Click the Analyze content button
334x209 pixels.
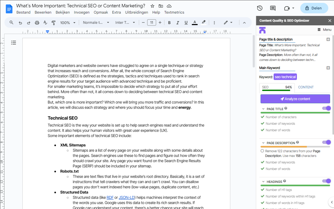point(295,99)
